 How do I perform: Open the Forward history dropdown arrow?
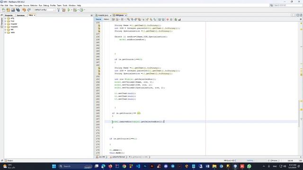[125, 19]
